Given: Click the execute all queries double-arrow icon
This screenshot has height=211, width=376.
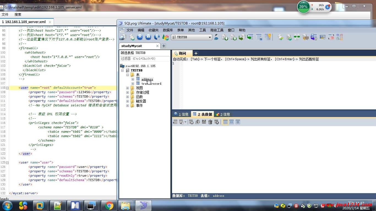Looking at the screenshot, I should (x=148, y=37).
